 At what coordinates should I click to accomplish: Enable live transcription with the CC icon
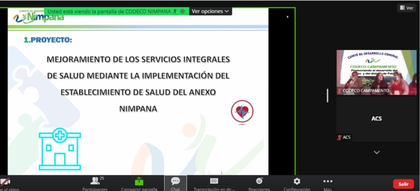tap(214, 181)
